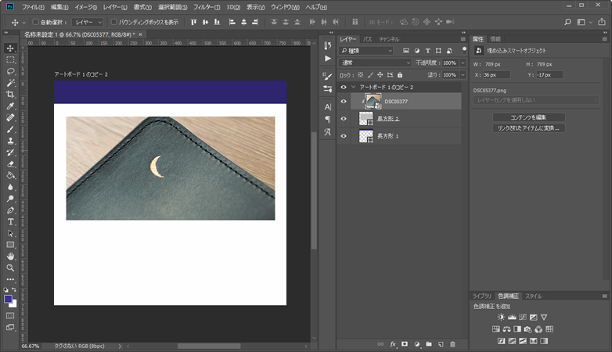The image size is (612, 352).
Task: Switch to the パス tab
Action: (367, 39)
